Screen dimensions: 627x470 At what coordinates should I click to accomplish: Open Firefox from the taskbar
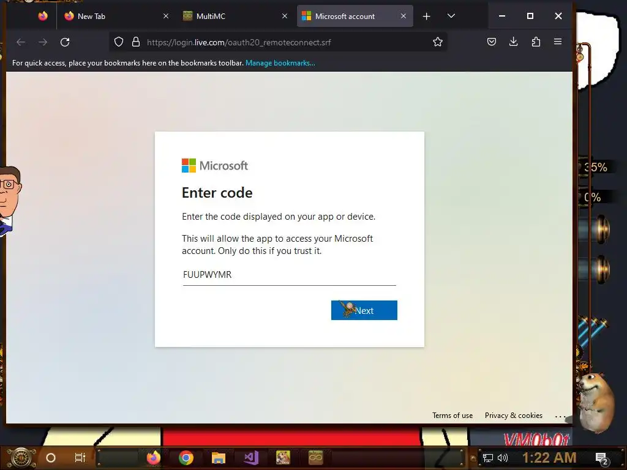click(153, 458)
